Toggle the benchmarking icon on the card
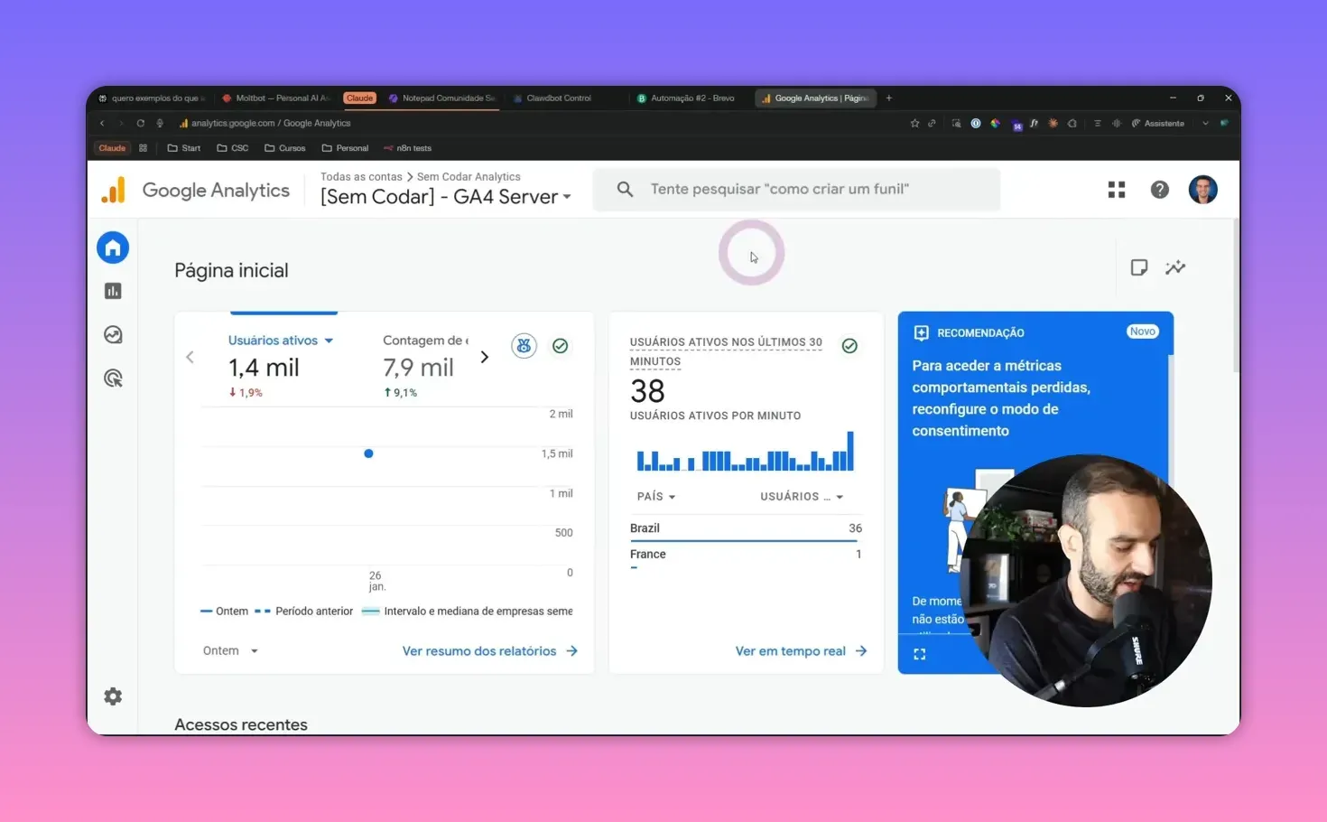 tap(524, 346)
